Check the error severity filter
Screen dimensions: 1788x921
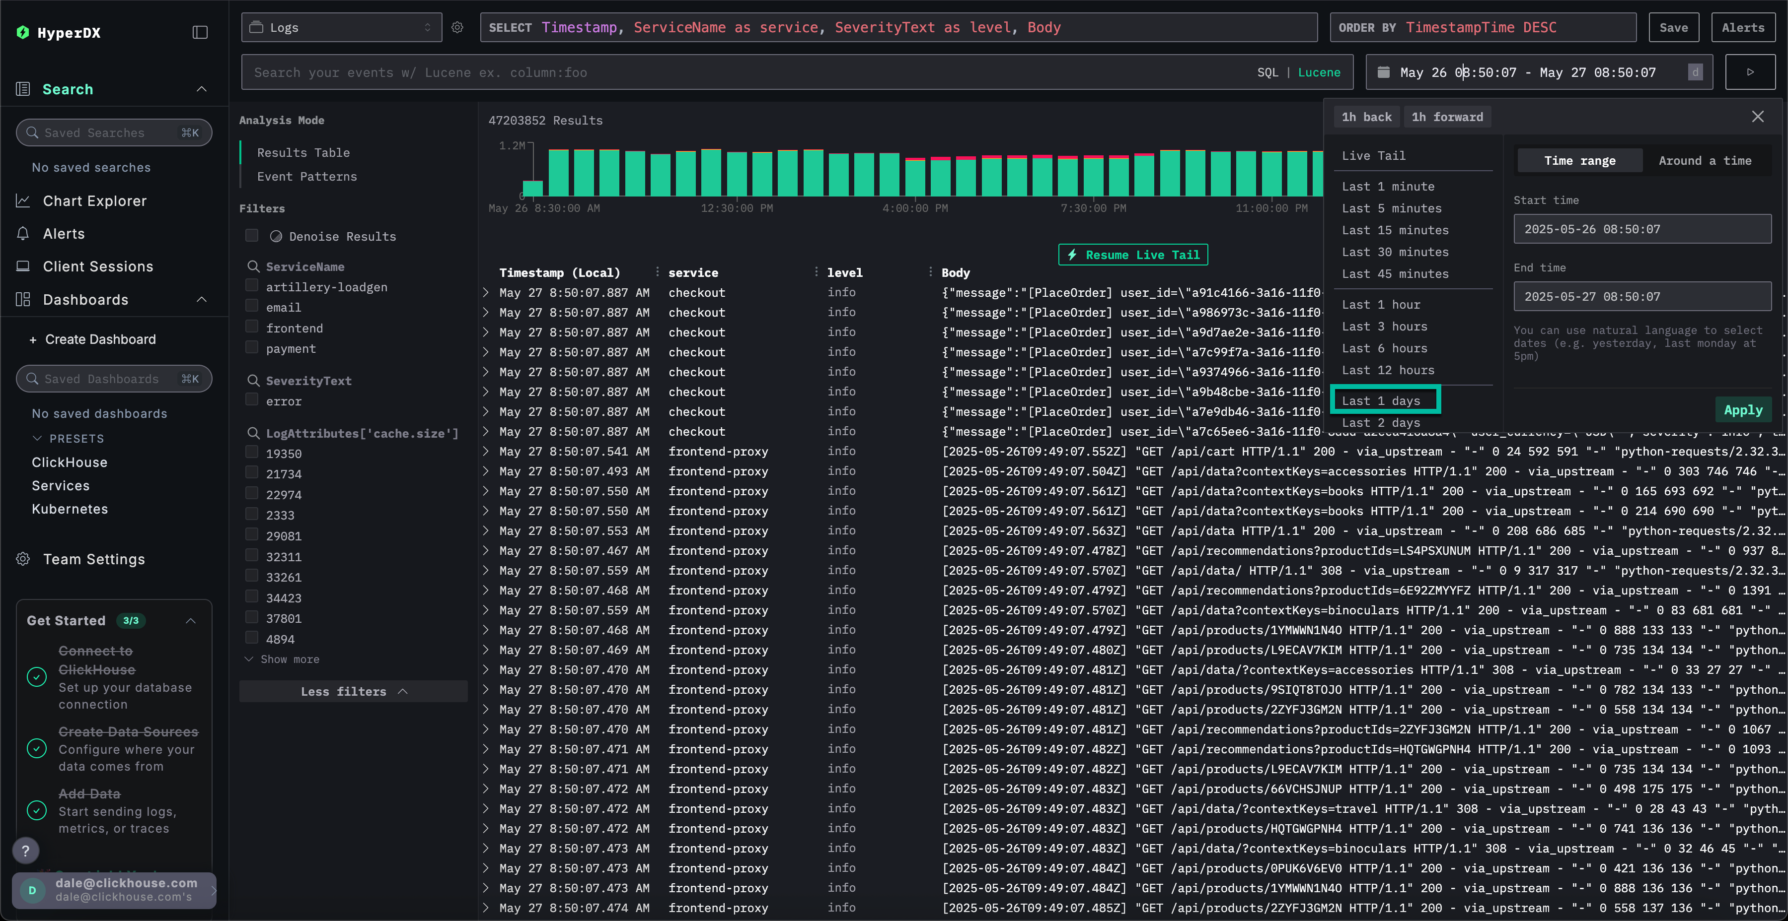(x=252, y=400)
